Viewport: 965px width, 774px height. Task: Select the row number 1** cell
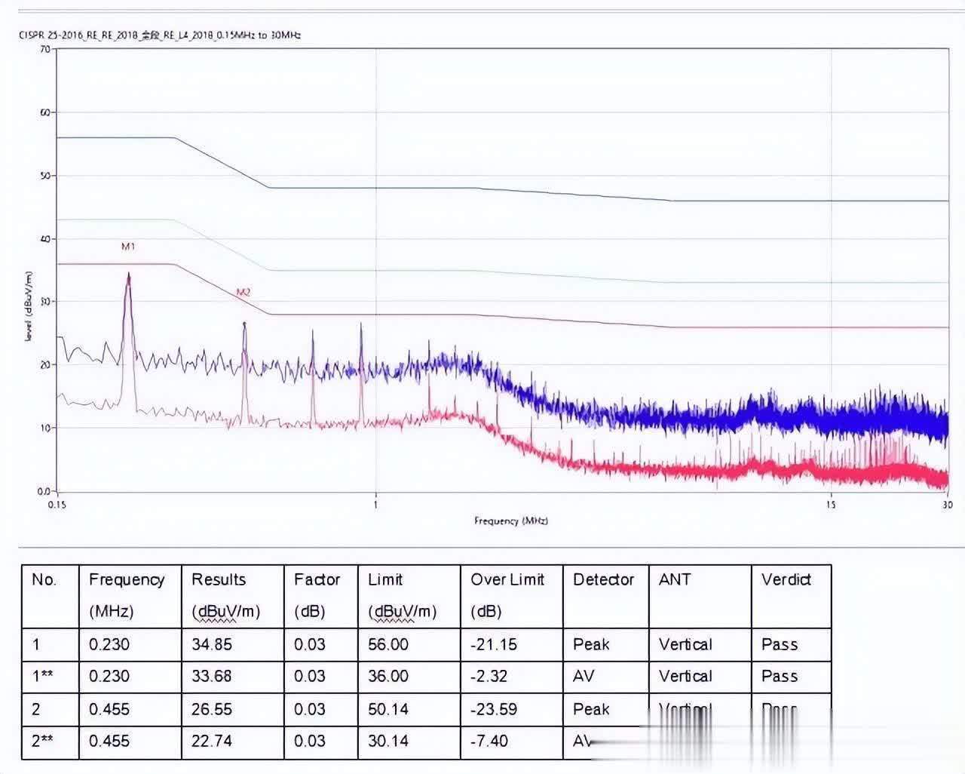(42, 676)
